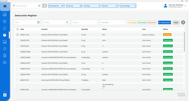Image resolution: width=189 pixels, height=101 pixels.
Task: Open settings gear in sidebar
Action: tap(5, 63)
